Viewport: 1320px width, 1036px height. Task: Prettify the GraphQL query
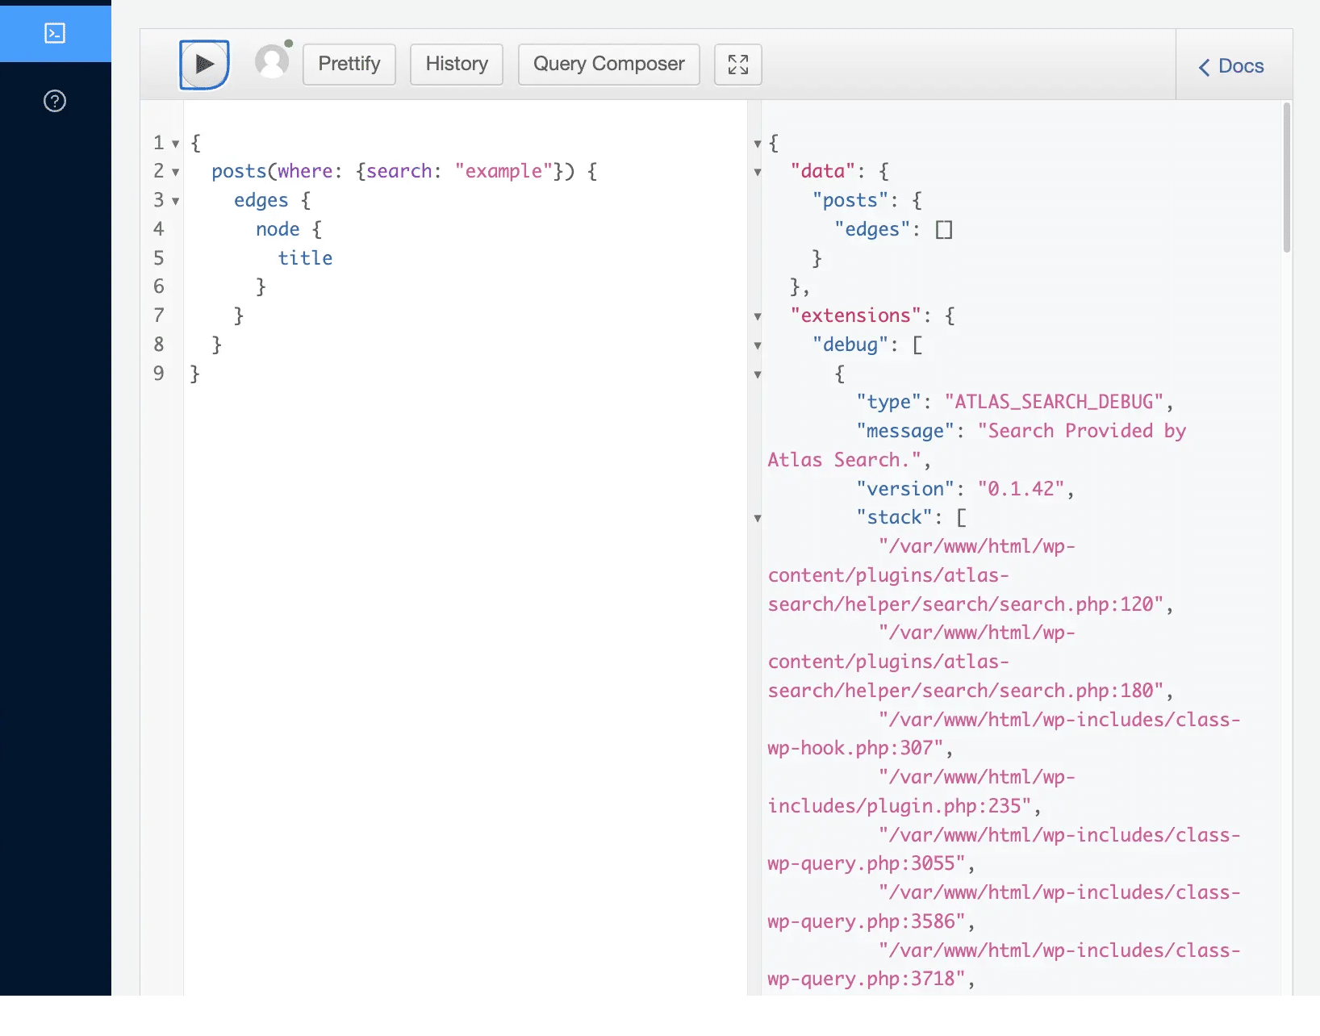click(349, 64)
